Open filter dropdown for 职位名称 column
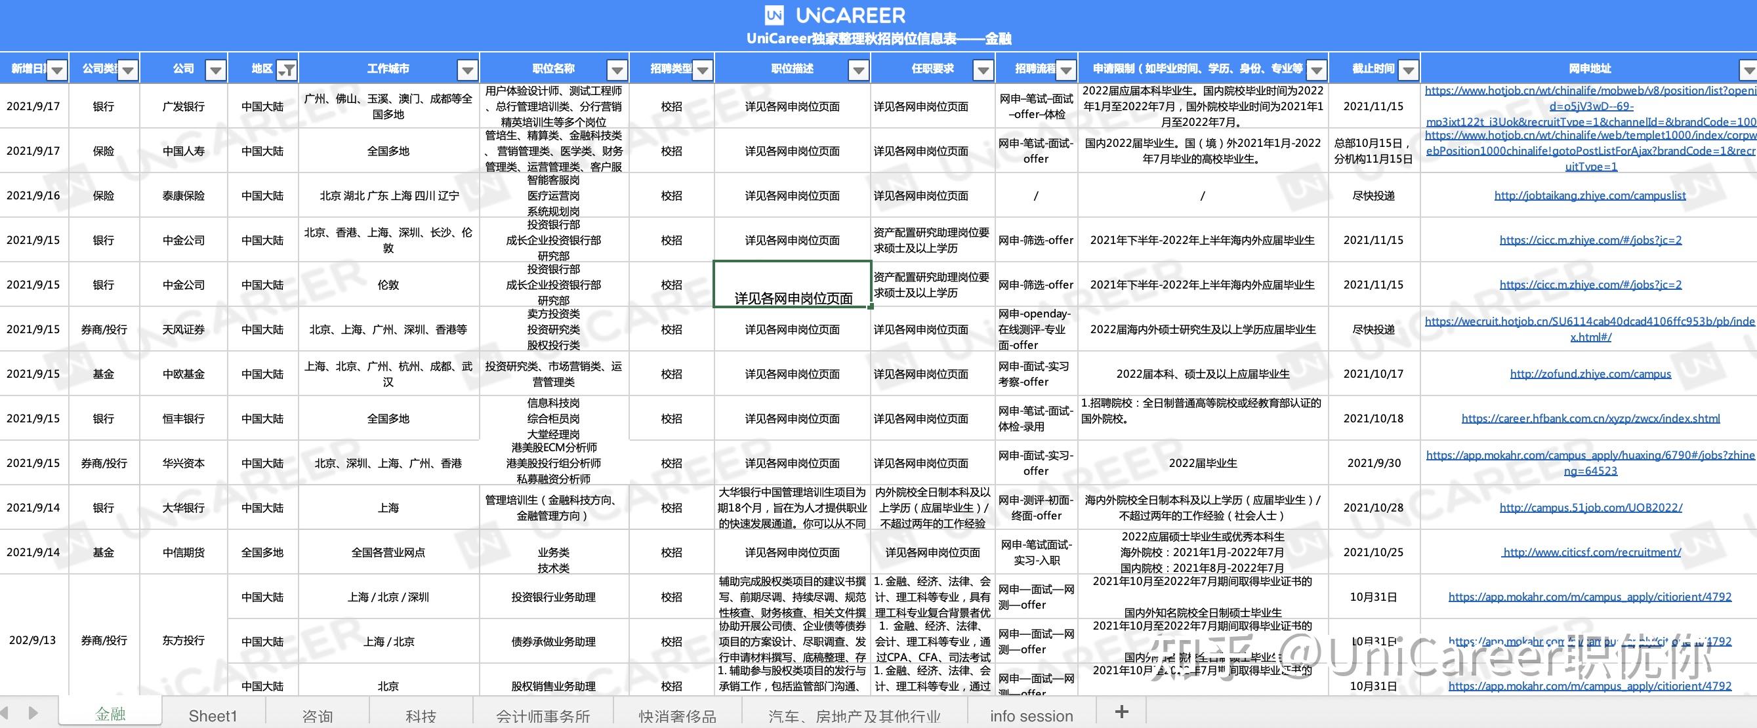1757x728 pixels. pyautogui.click(x=617, y=70)
